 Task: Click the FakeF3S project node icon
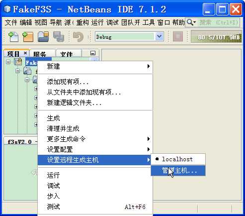[x=18, y=62]
